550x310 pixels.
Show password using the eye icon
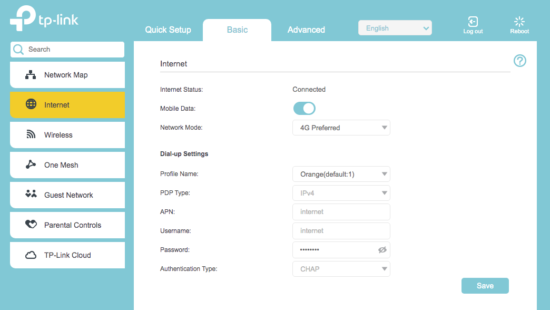pyautogui.click(x=382, y=250)
